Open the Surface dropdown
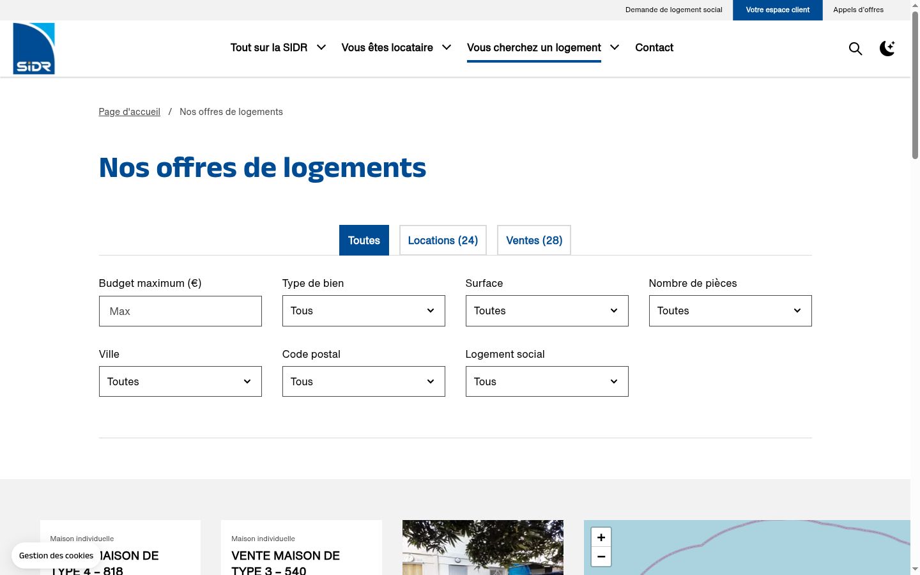Viewport: 920px width, 575px height. click(547, 310)
